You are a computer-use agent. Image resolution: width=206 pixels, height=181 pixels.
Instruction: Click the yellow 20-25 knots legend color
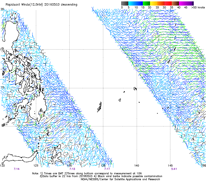click(x=154, y=3)
